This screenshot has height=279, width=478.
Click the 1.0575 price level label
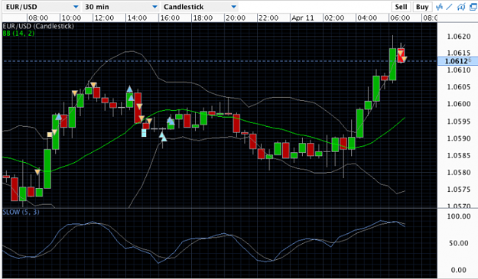pyautogui.click(x=459, y=190)
